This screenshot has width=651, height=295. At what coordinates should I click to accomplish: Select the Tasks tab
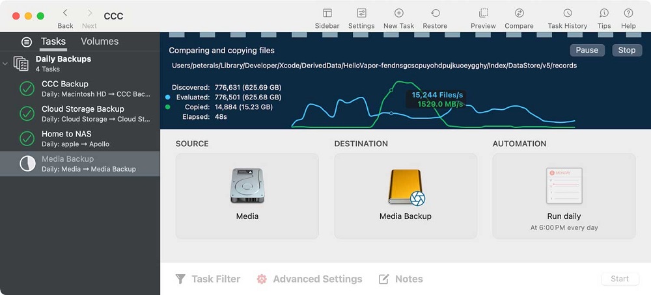pyautogui.click(x=53, y=42)
